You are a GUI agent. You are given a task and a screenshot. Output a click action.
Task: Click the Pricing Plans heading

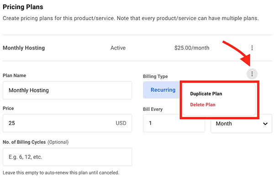pyautogui.click(x=23, y=7)
